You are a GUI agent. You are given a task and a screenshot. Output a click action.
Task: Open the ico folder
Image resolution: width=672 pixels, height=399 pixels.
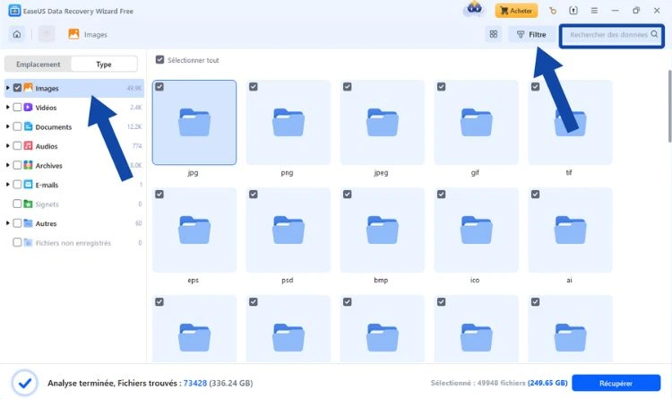coord(476,230)
